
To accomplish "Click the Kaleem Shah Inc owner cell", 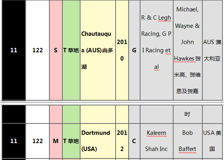I will pos(157,141).
